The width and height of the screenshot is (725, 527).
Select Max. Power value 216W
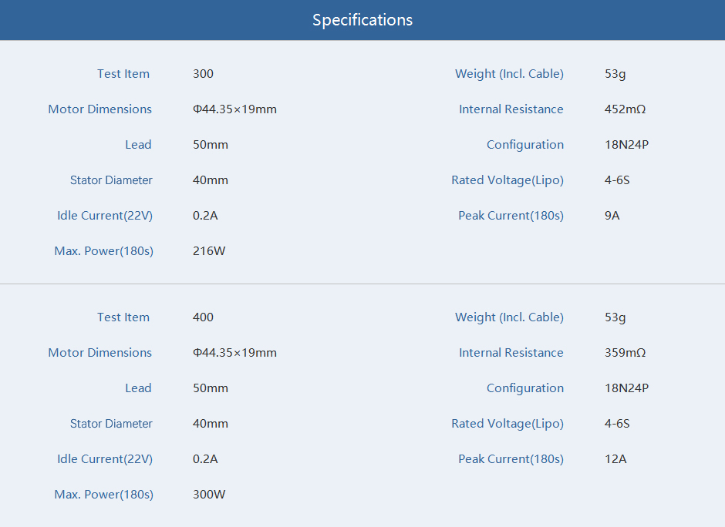(209, 251)
